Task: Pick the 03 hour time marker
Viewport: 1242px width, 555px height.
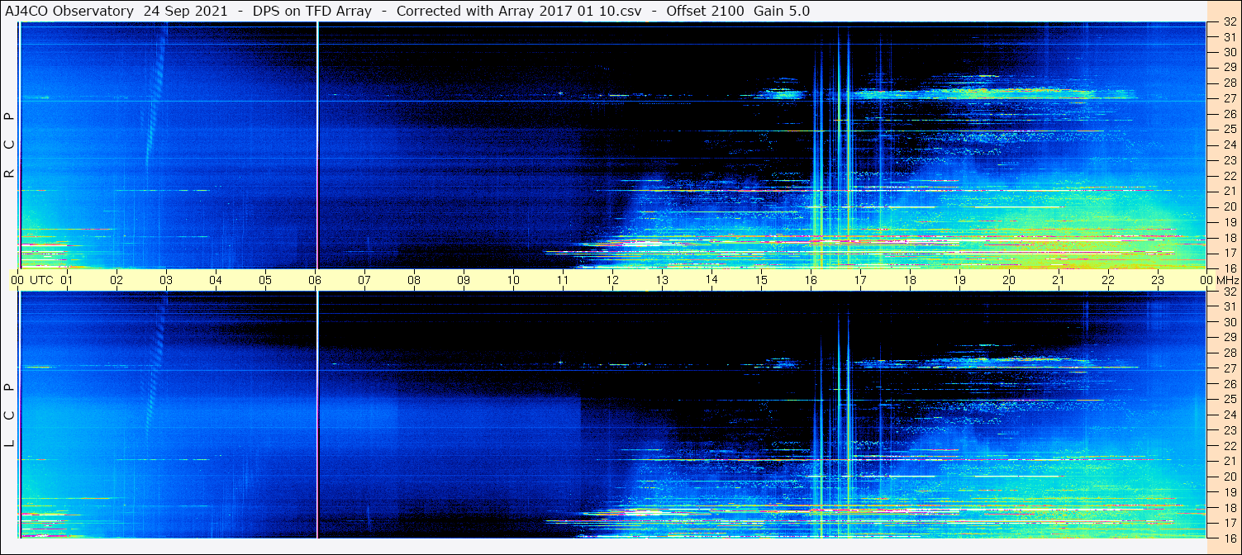Action: tap(166, 280)
